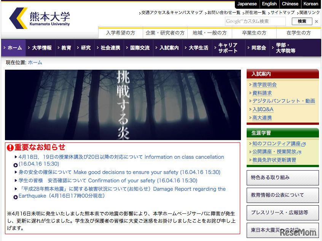Select the 入学希望の方 tab
The width and height of the screenshot is (322, 241).
tap(121, 33)
